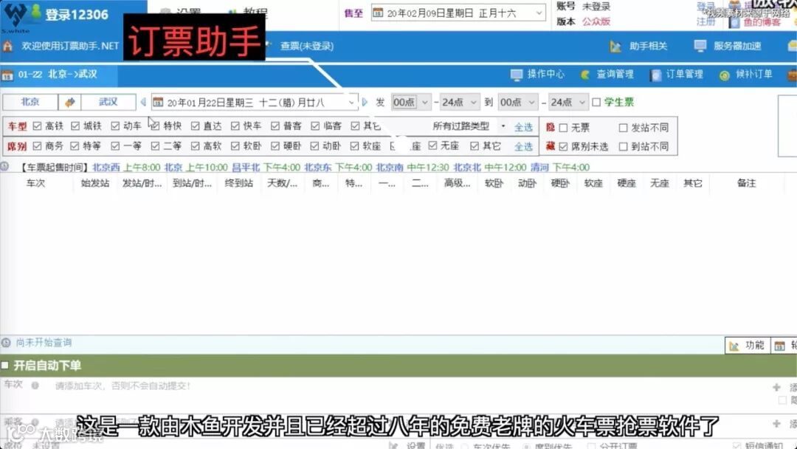Open the home icon beside 欢迎使用订票助手.NET

[x=7, y=47]
